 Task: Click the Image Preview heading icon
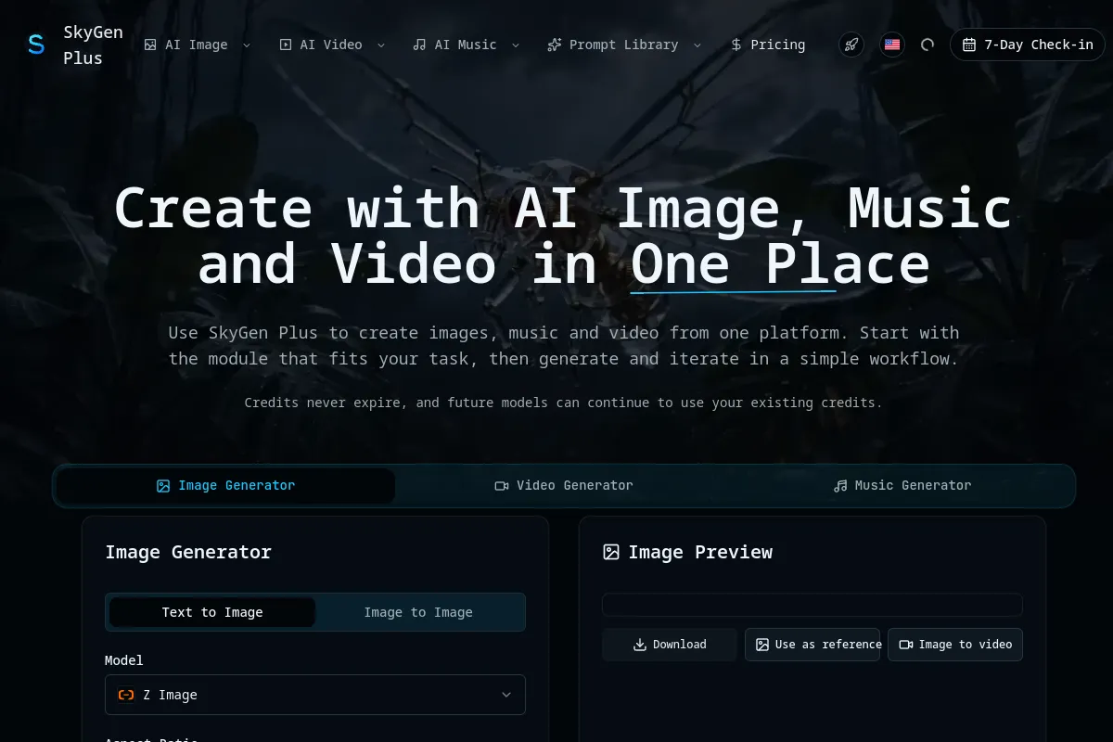coord(611,552)
